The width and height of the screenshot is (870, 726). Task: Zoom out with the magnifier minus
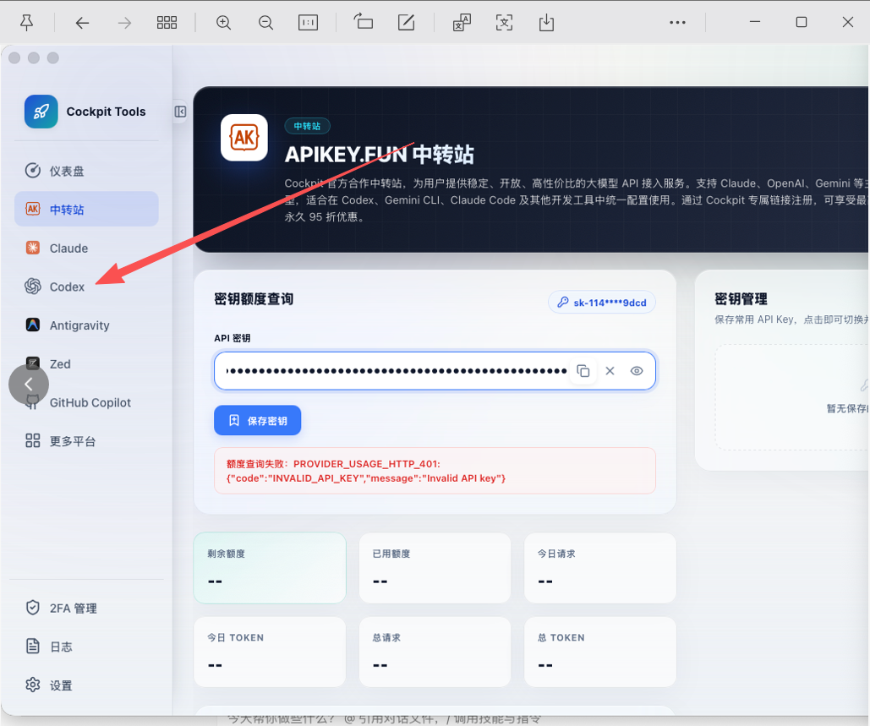tap(265, 23)
